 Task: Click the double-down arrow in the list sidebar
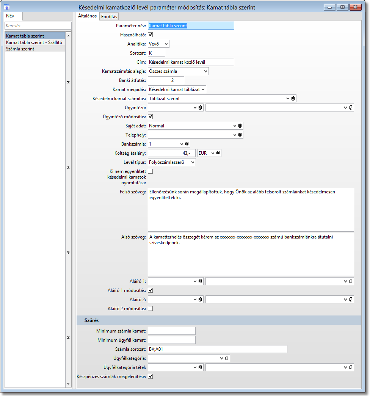click(x=68, y=253)
